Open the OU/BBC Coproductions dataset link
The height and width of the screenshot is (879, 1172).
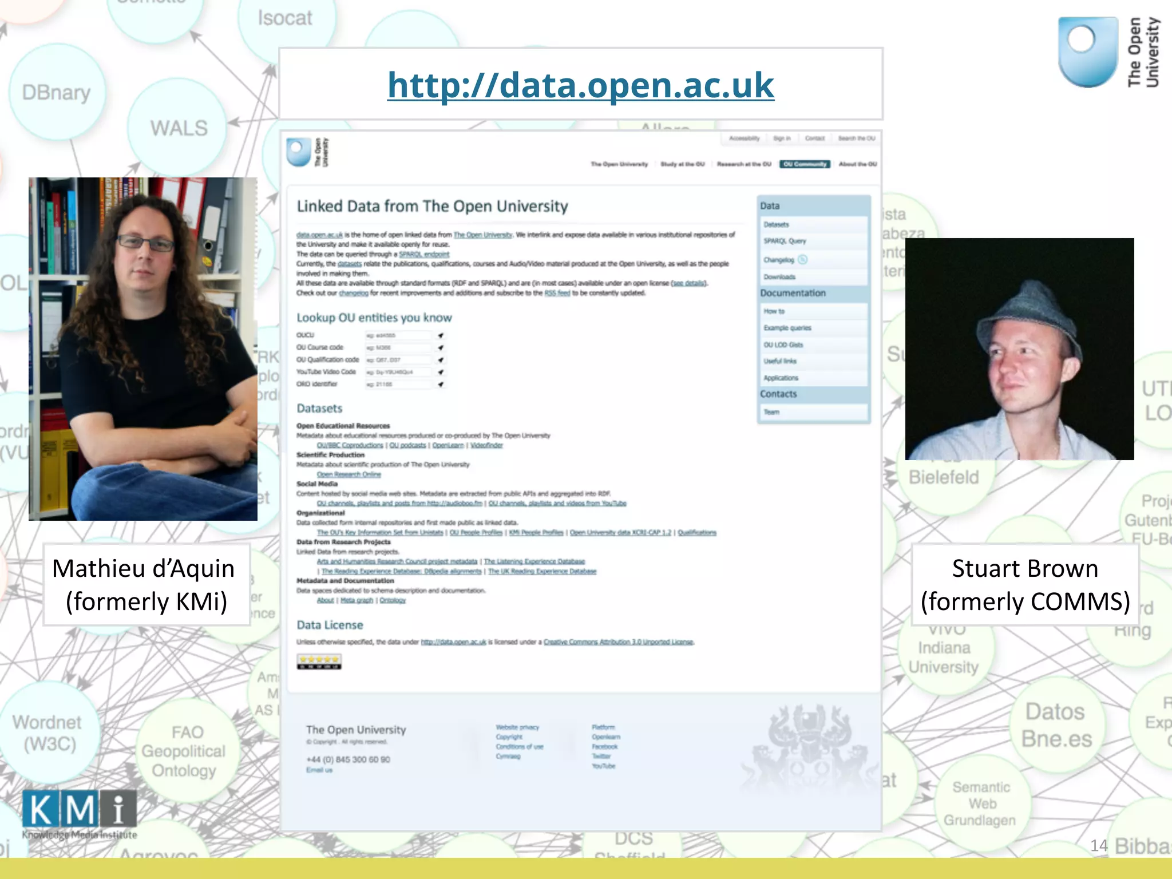coord(350,445)
